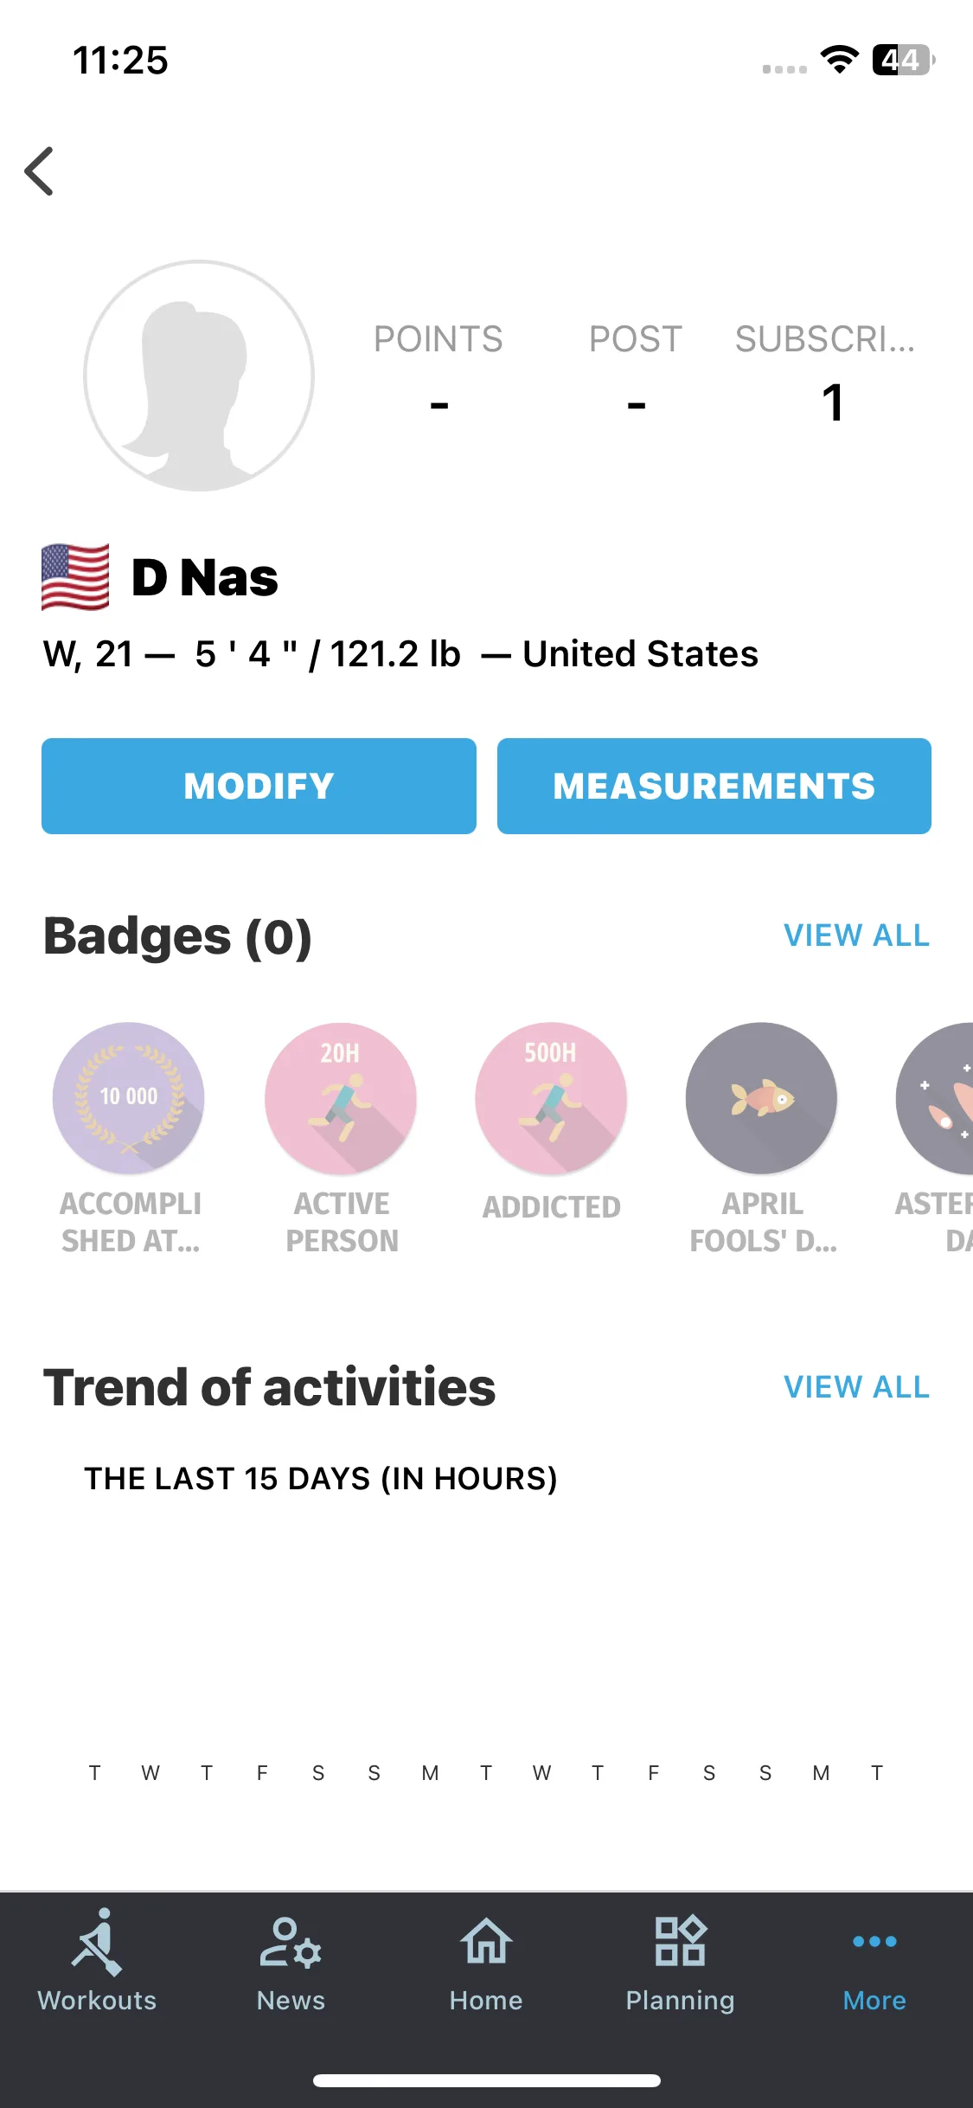View all badges link
Viewport: 973px width, 2108px height.
pyautogui.click(x=856, y=935)
